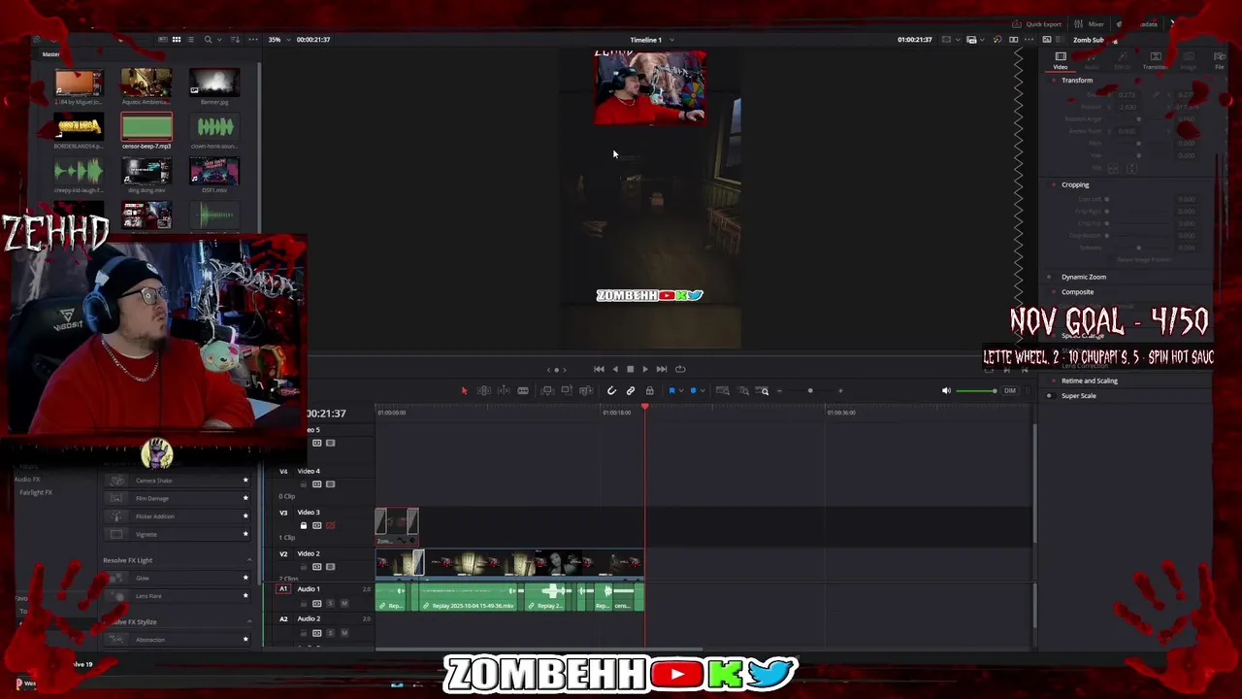Select the Blade Edit Mode tool
Viewport: 1242px width, 699px height.
pyautogui.click(x=523, y=390)
